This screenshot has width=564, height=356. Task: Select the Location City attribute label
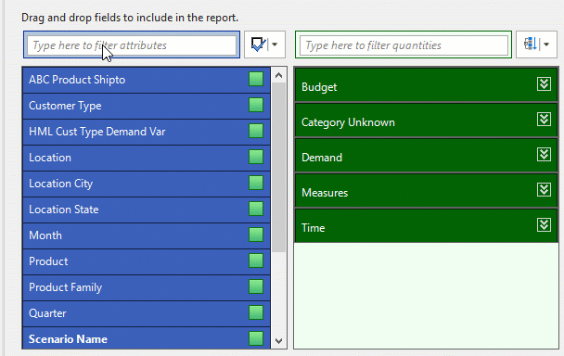coord(61,184)
